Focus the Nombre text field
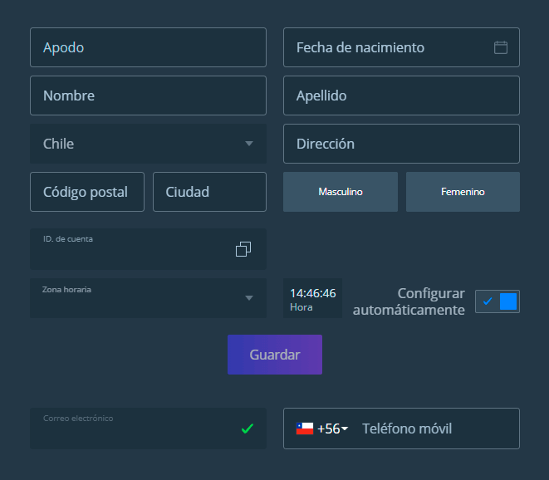 pos(148,96)
